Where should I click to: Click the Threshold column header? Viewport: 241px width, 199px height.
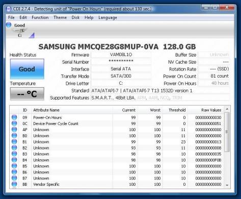tap(175, 110)
